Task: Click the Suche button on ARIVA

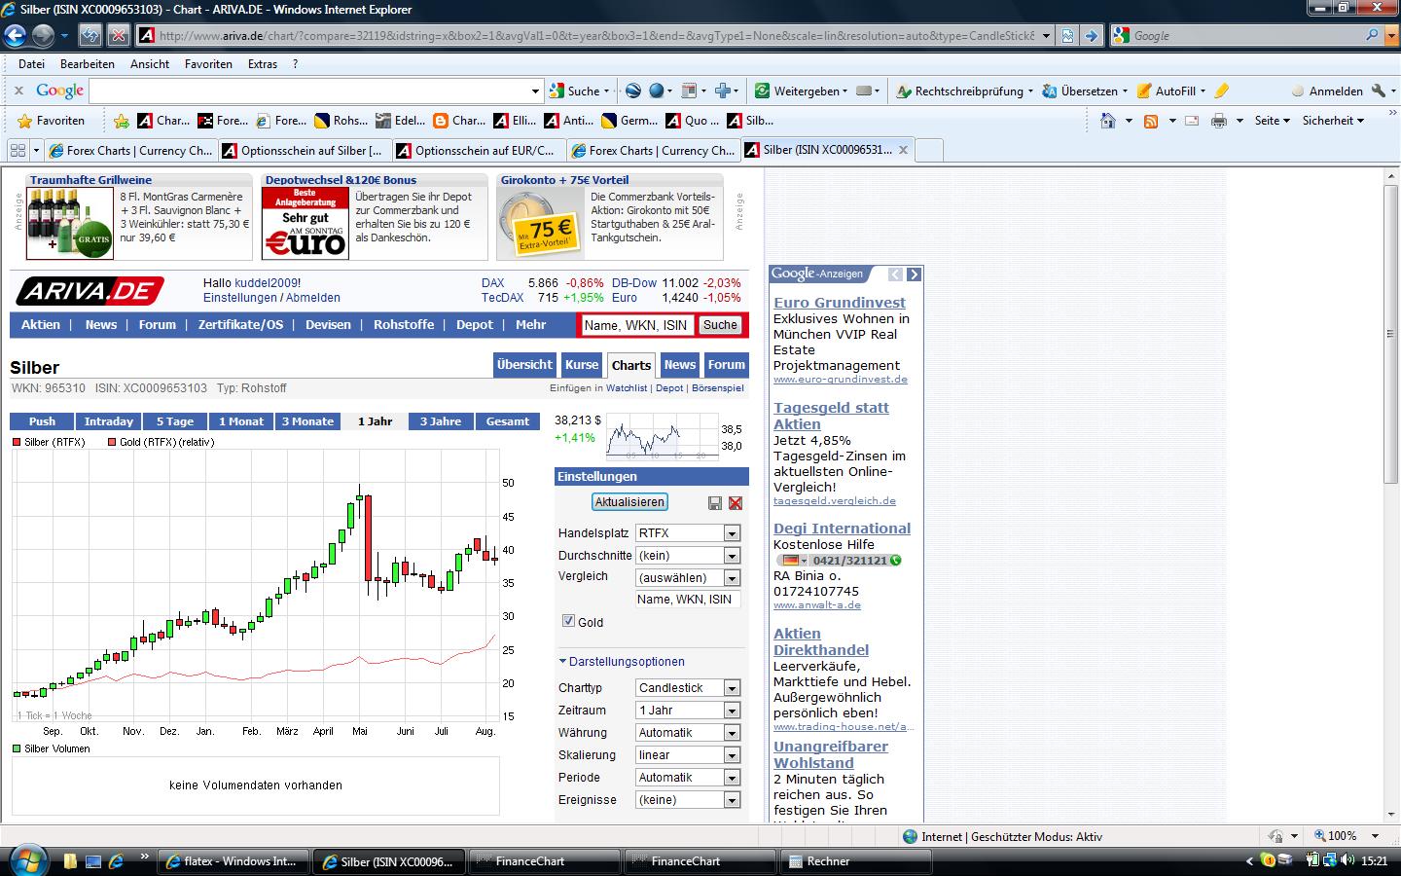Action: [721, 325]
